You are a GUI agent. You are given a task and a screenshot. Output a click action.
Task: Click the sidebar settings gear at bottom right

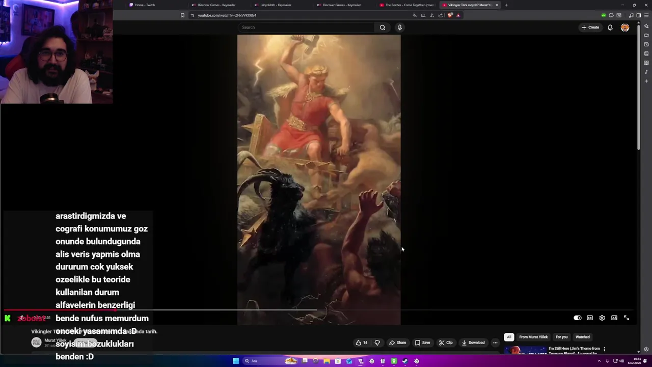(646, 349)
